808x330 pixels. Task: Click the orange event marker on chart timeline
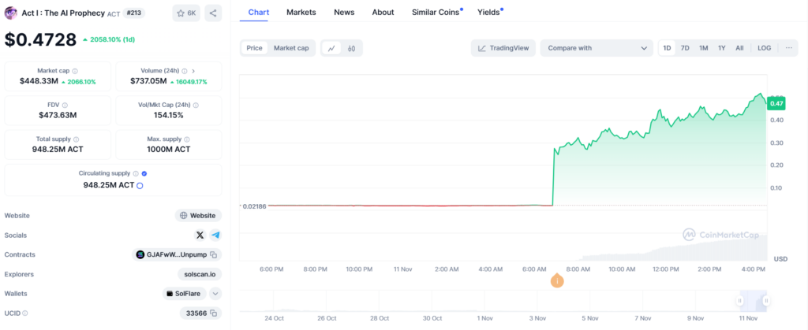[557, 280]
